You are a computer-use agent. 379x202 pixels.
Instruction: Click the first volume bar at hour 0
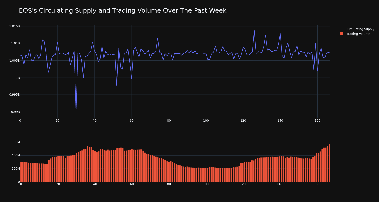[x=21, y=172]
